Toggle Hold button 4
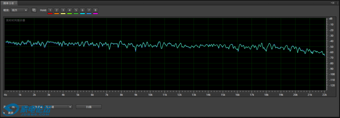 69,10
